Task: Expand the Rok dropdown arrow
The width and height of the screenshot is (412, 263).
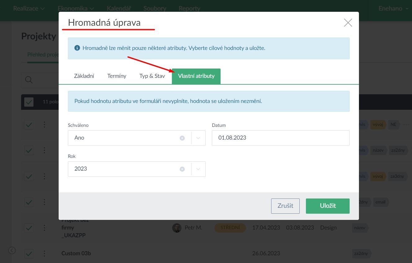Action: [198, 169]
